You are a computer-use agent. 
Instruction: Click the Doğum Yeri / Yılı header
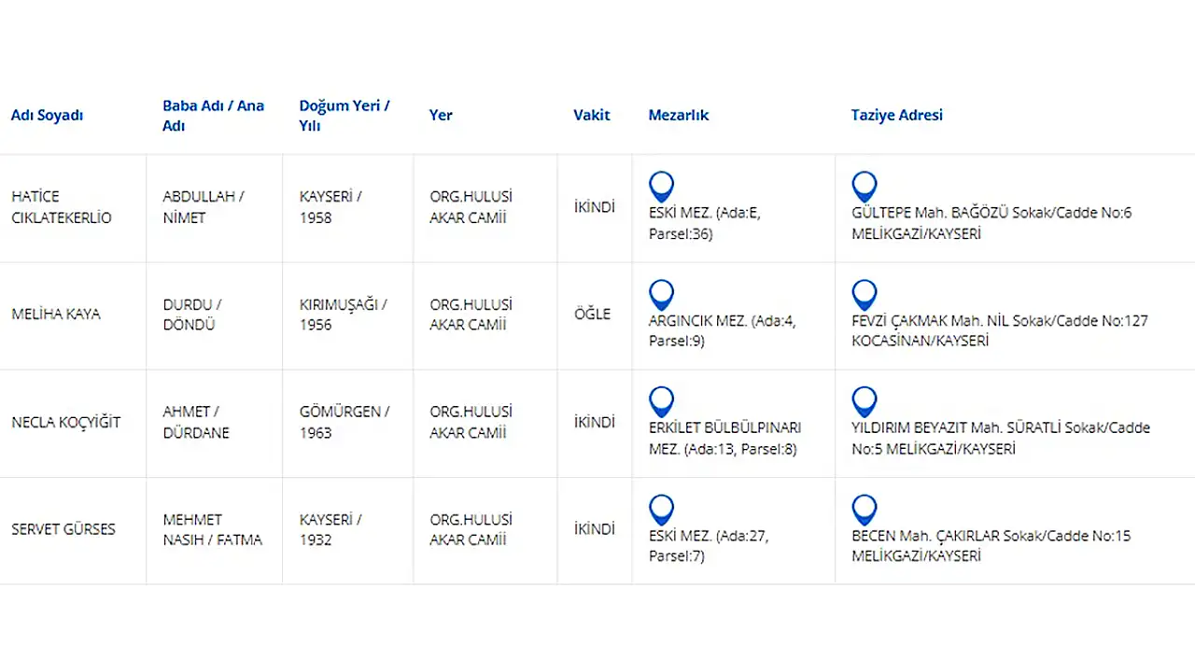[344, 116]
